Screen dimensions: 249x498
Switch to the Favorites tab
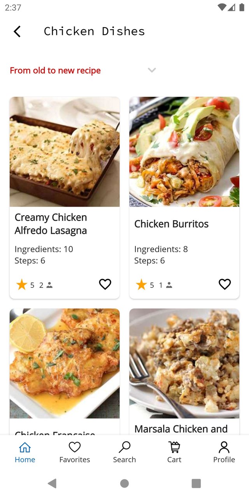[x=74, y=452]
